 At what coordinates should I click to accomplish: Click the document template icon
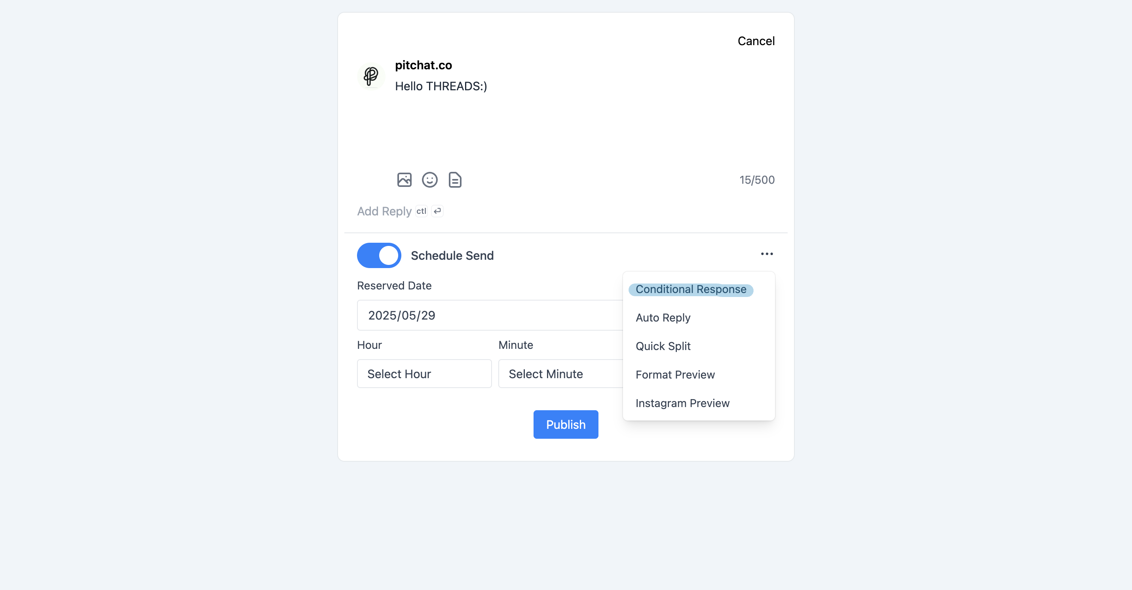pos(455,180)
